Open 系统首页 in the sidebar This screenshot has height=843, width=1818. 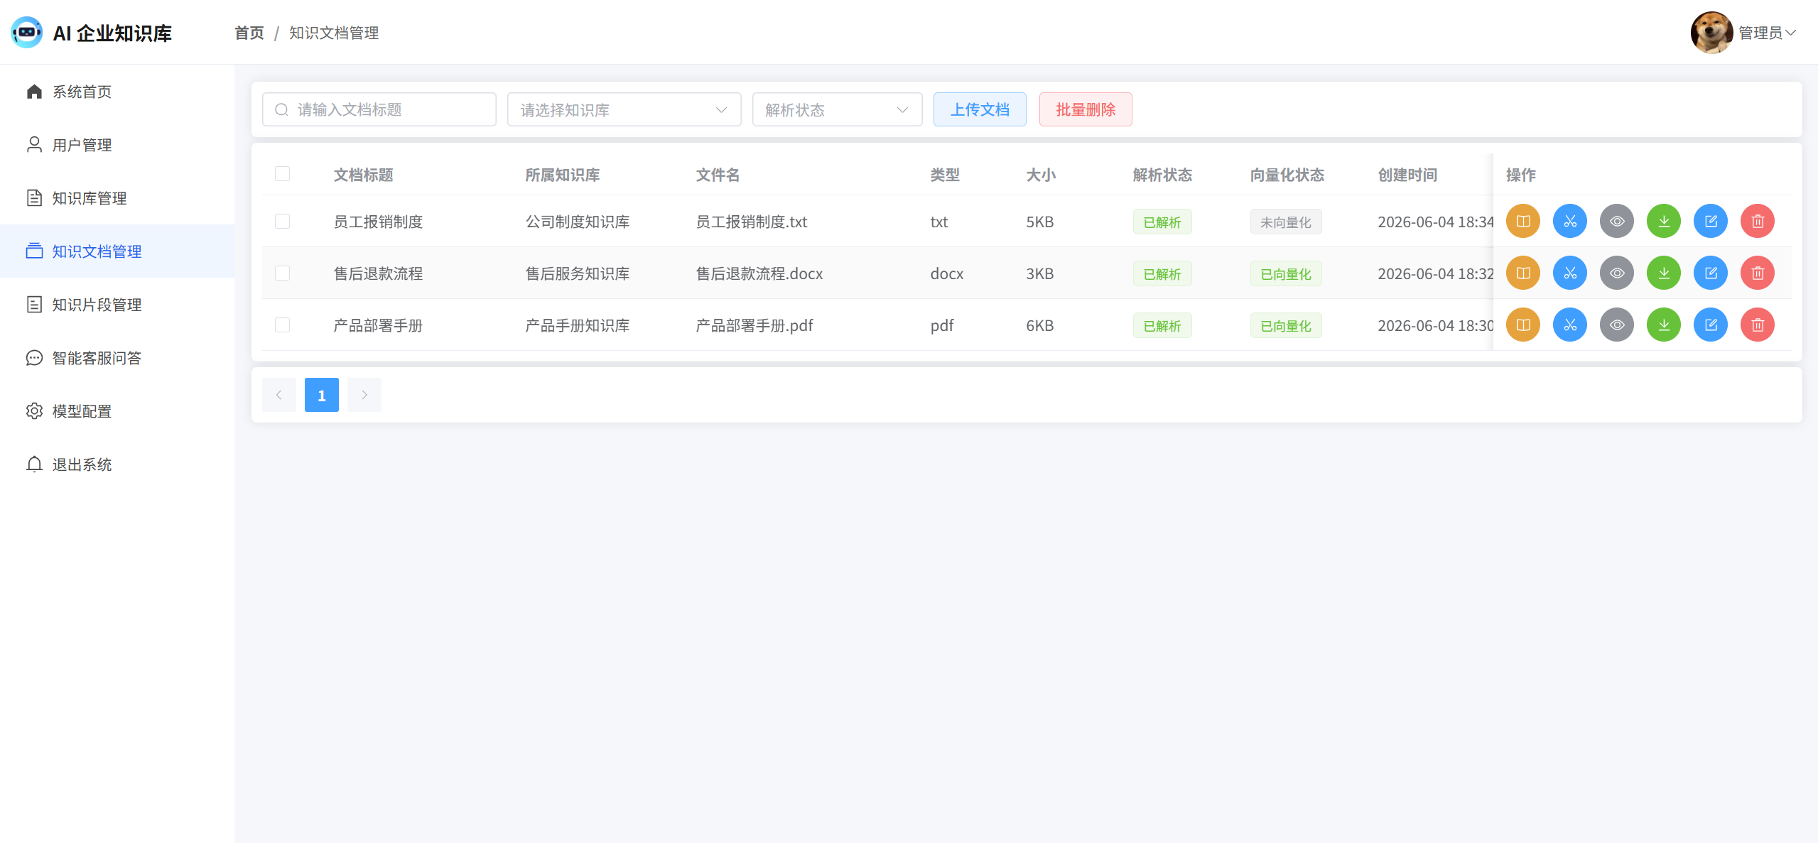117,92
